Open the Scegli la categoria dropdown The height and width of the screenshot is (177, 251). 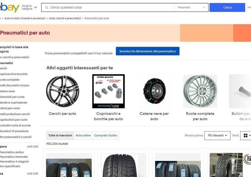tap(30, 7)
